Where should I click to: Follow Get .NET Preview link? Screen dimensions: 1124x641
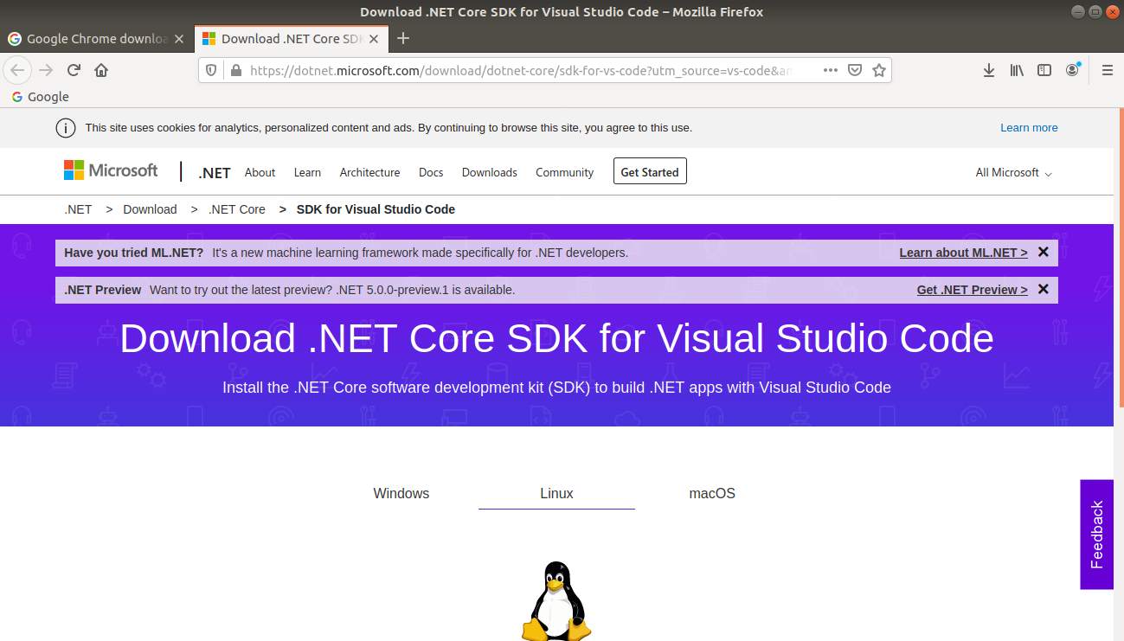972,290
